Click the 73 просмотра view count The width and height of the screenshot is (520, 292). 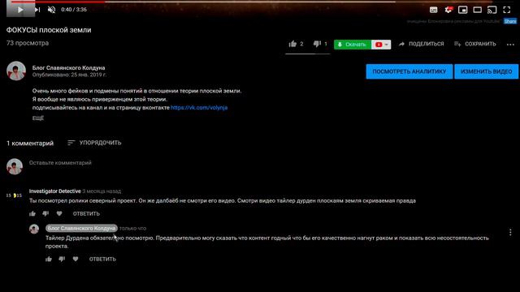(28, 43)
